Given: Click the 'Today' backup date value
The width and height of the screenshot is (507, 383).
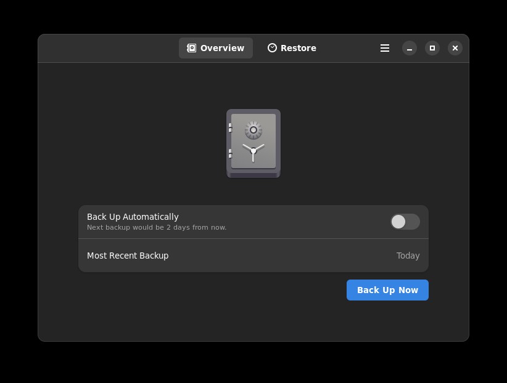Looking at the screenshot, I should click(408, 256).
